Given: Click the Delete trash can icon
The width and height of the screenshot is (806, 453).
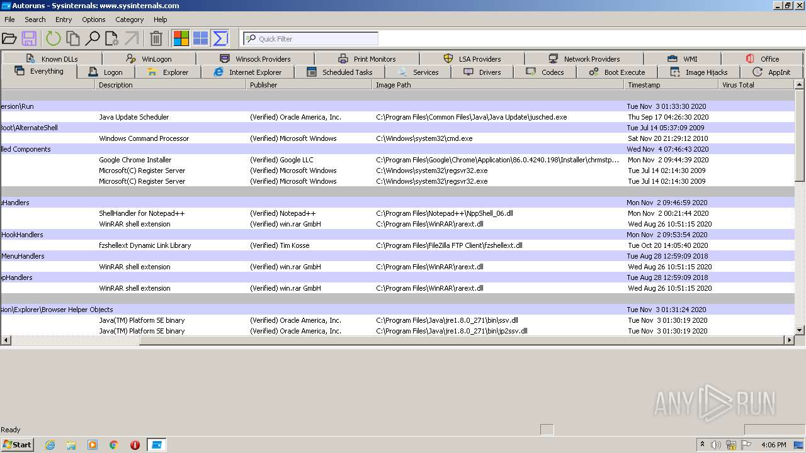Looking at the screenshot, I should click(x=156, y=38).
